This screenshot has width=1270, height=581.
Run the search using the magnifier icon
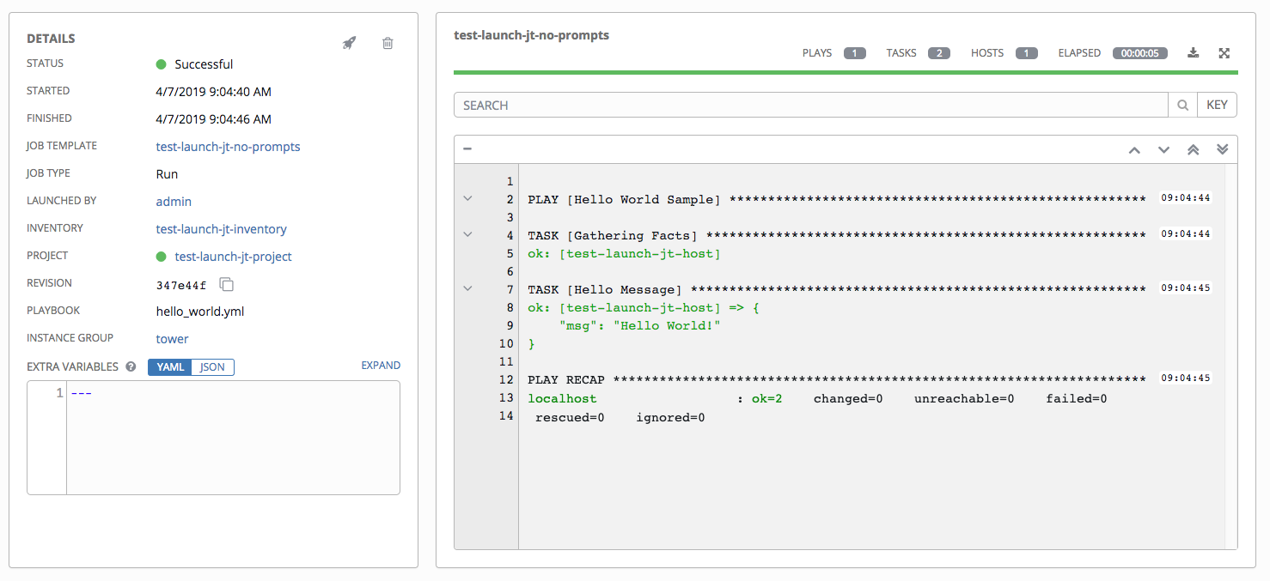click(1182, 106)
